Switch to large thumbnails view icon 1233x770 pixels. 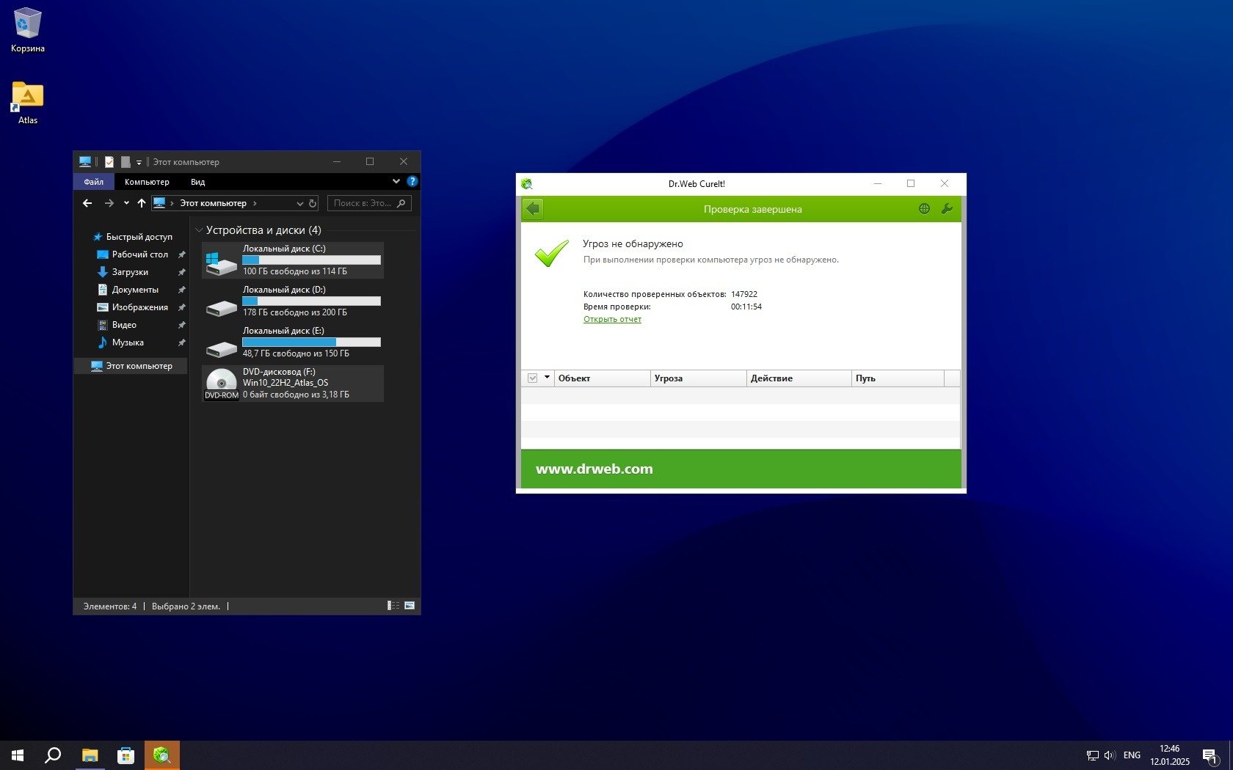[x=410, y=606]
